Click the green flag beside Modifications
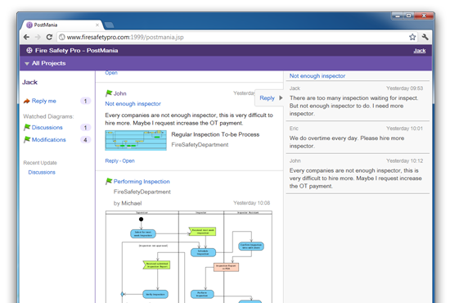This screenshot has height=303, width=450. tap(27, 139)
